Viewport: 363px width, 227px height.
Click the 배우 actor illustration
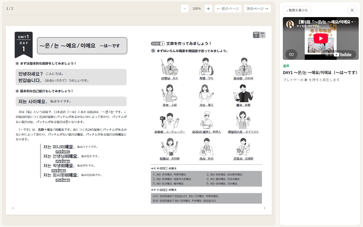pyautogui.click(x=243, y=93)
